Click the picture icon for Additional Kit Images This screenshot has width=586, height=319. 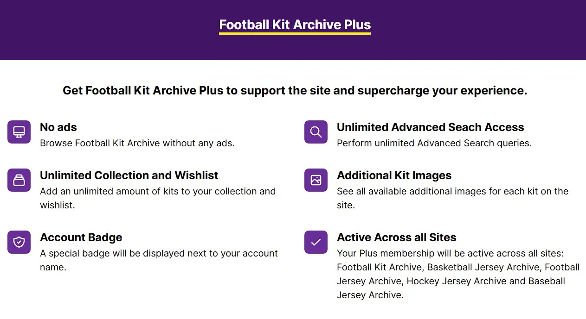(x=316, y=180)
